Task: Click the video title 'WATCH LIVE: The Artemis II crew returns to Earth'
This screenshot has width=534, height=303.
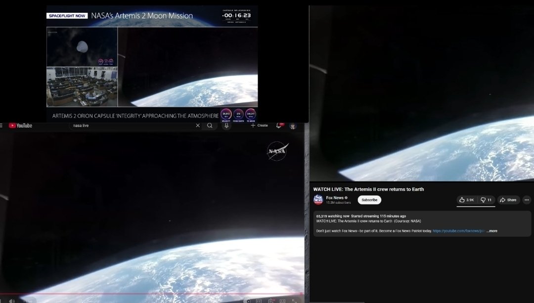Action: [x=368, y=189]
